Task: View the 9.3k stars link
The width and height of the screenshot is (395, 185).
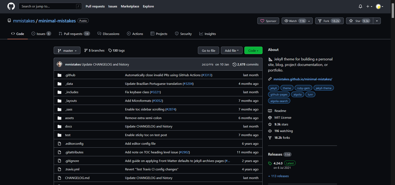Action: coord(278,124)
